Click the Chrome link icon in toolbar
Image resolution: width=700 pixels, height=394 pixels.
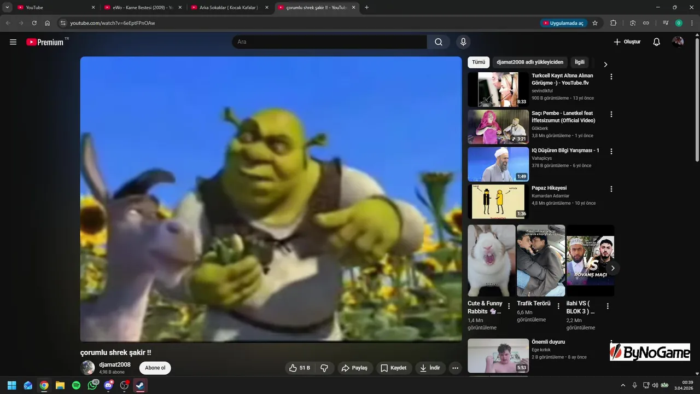(x=646, y=23)
